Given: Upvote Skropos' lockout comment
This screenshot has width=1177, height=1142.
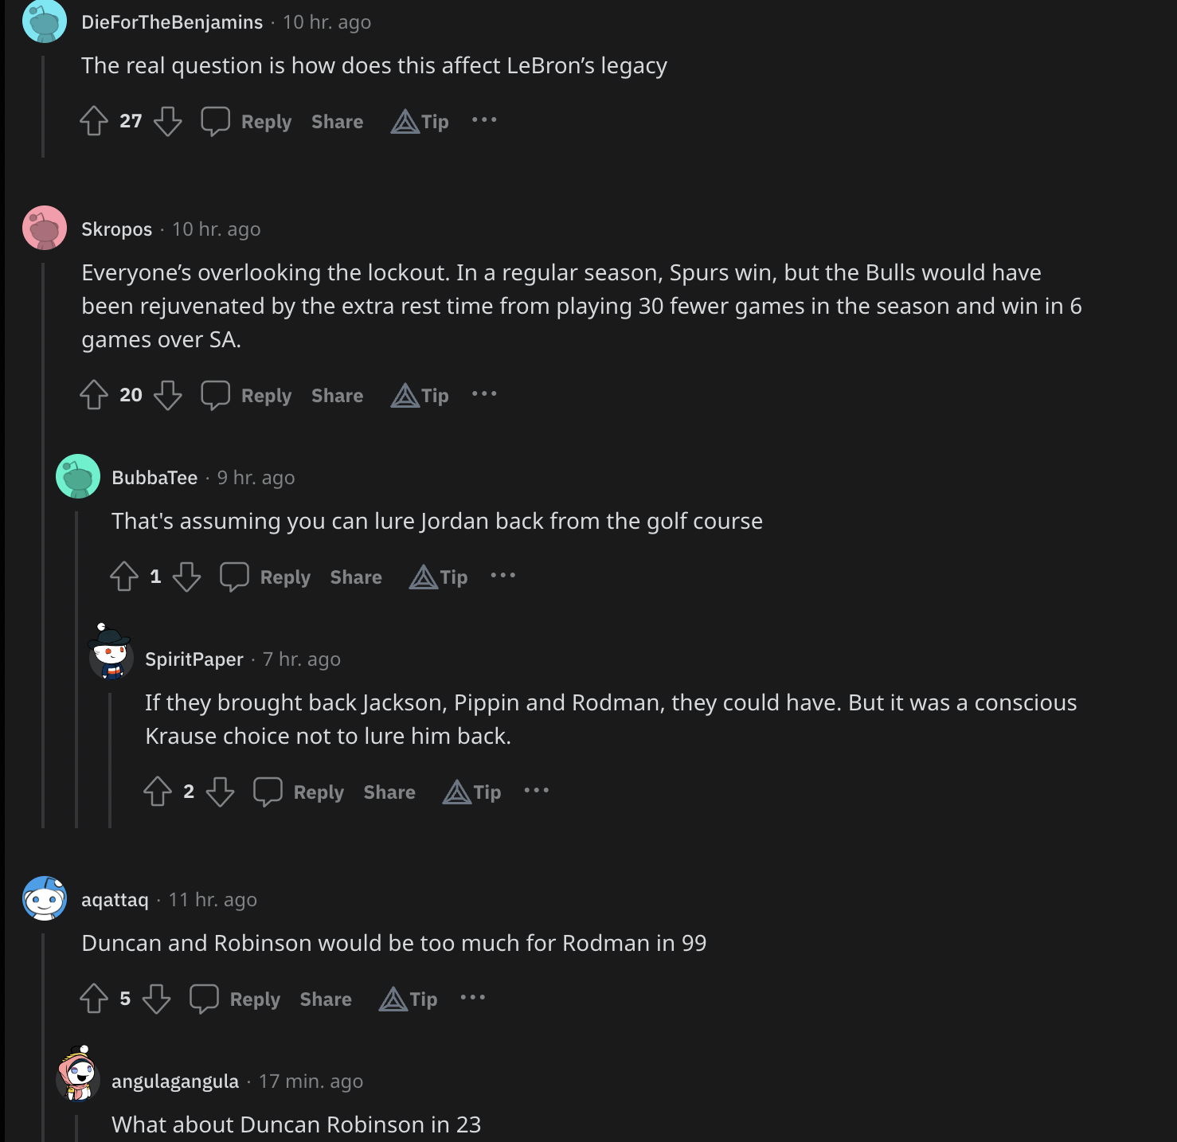Looking at the screenshot, I should click(x=94, y=395).
